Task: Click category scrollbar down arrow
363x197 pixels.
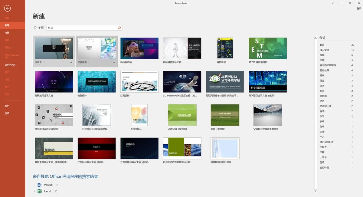Action: 316,192
